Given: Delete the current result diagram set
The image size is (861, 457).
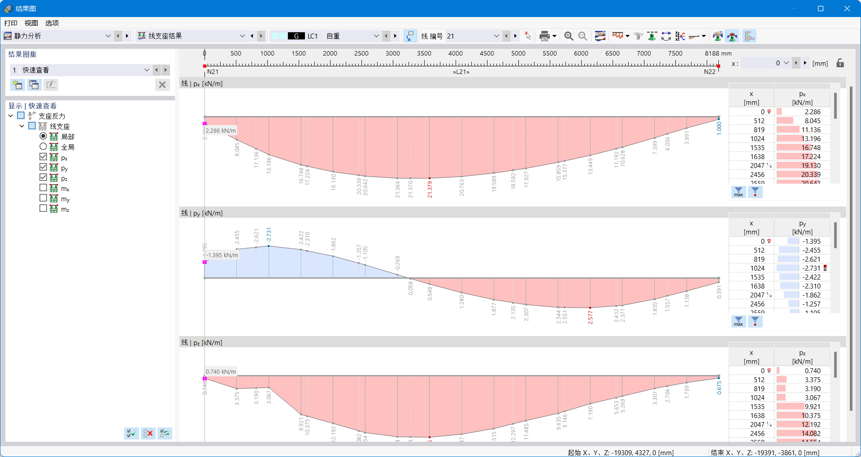Looking at the screenshot, I should [x=162, y=85].
